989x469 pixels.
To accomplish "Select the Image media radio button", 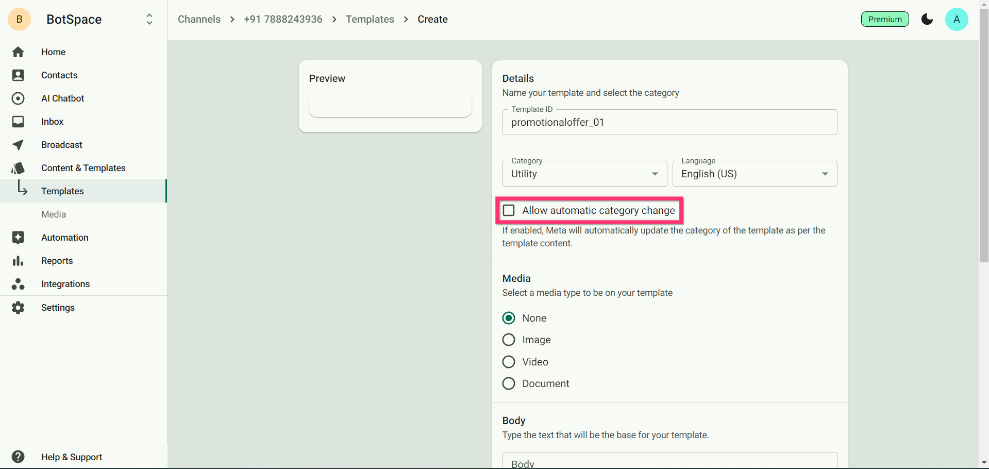I will point(509,340).
